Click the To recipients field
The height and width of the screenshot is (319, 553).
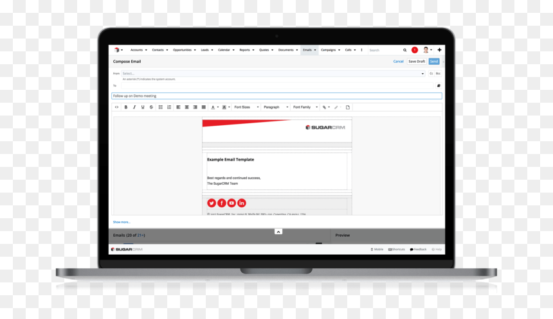click(277, 85)
